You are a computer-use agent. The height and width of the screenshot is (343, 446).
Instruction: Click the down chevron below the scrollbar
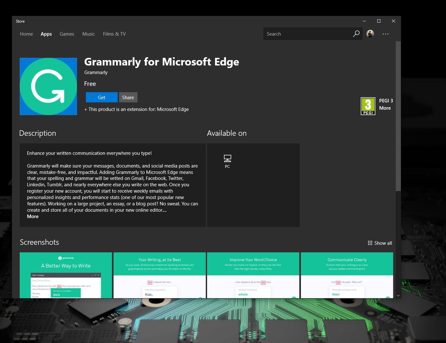coord(398,295)
